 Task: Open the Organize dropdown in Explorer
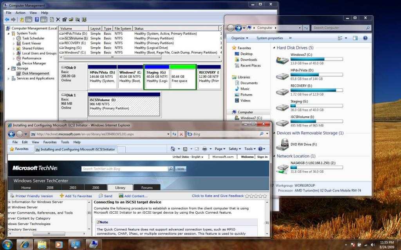(x=240, y=38)
